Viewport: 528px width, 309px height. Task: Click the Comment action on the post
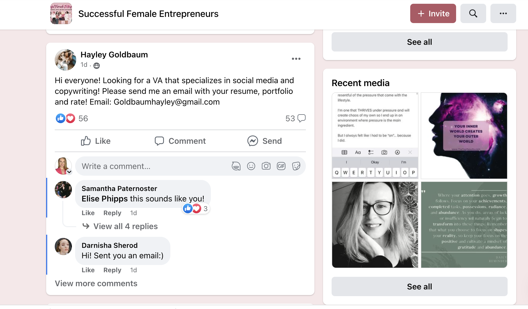[180, 141]
